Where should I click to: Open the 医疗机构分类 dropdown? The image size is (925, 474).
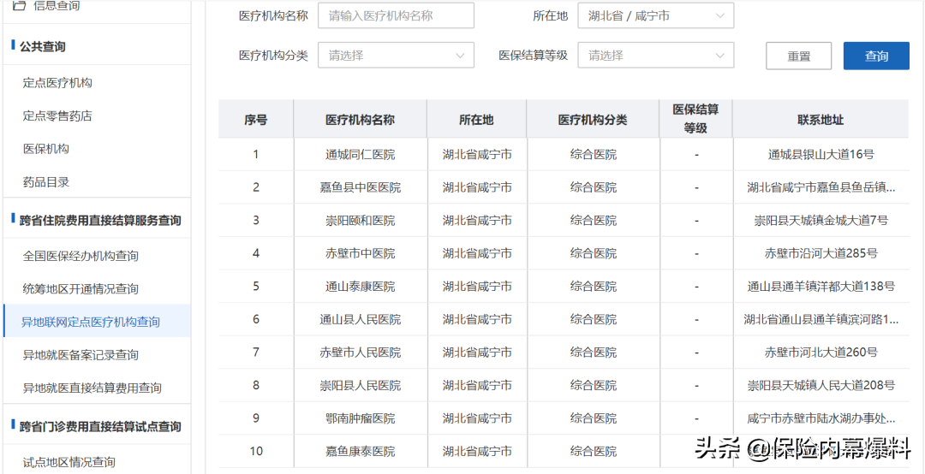point(396,55)
